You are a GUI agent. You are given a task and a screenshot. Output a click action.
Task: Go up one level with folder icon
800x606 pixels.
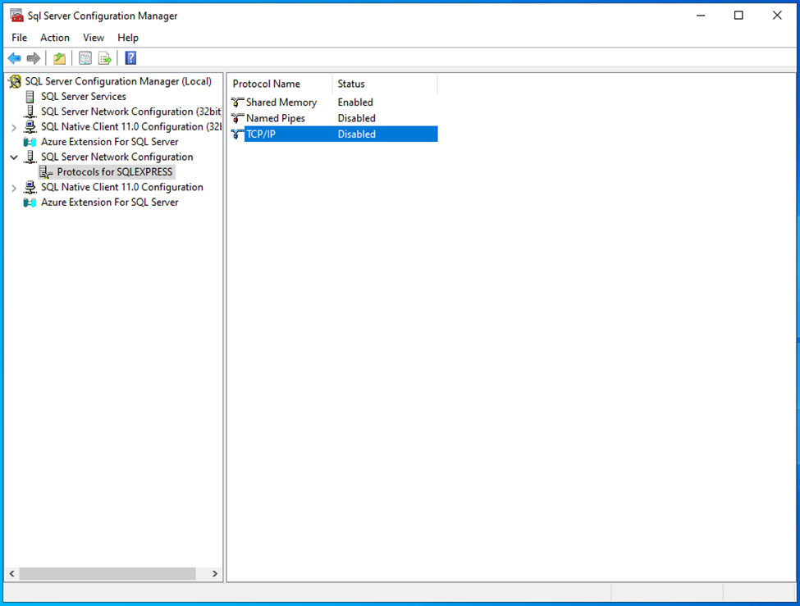(x=60, y=58)
